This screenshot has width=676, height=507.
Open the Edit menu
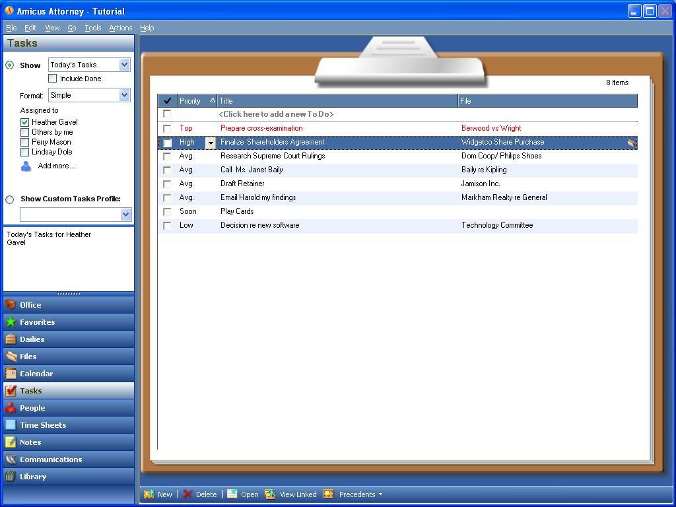(x=30, y=28)
